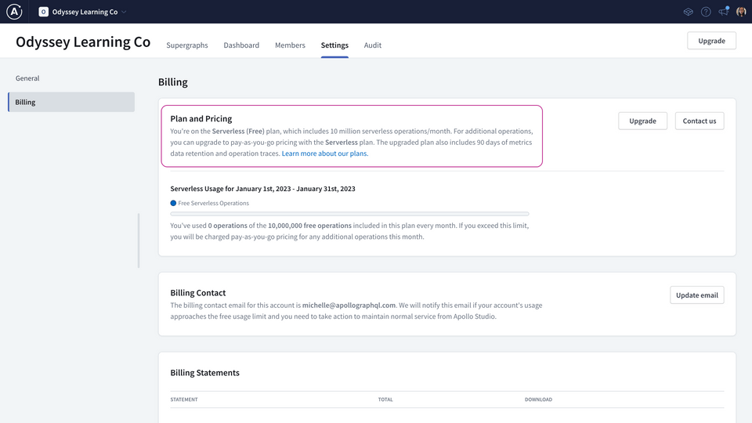Click the 'Plan and Pricing' heading

coord(201,118)
